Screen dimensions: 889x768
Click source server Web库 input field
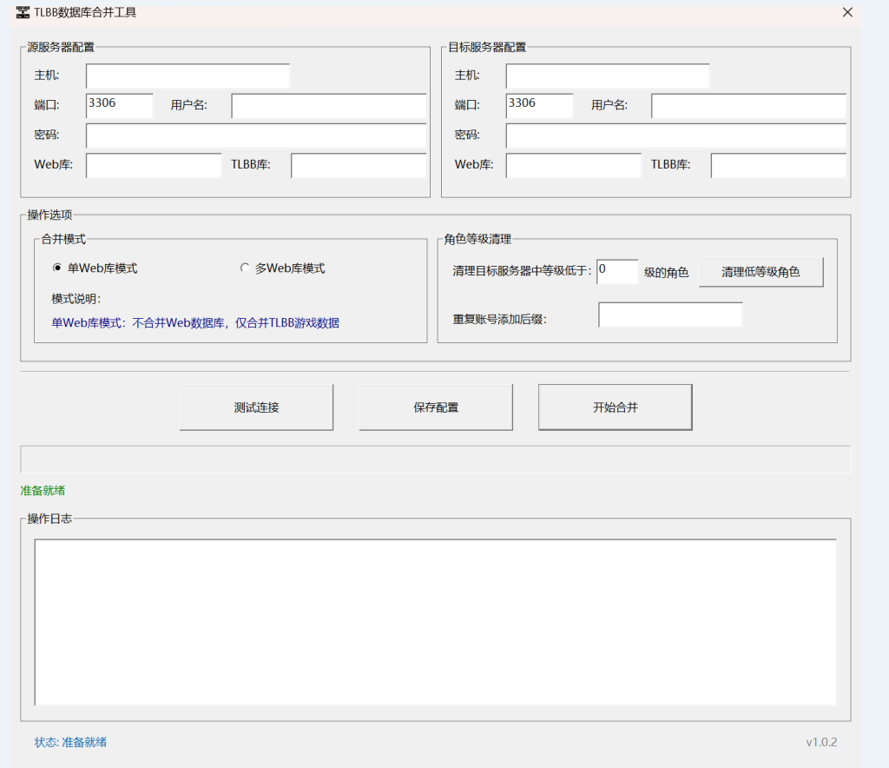pyautogui.click(x=154, y=165)
